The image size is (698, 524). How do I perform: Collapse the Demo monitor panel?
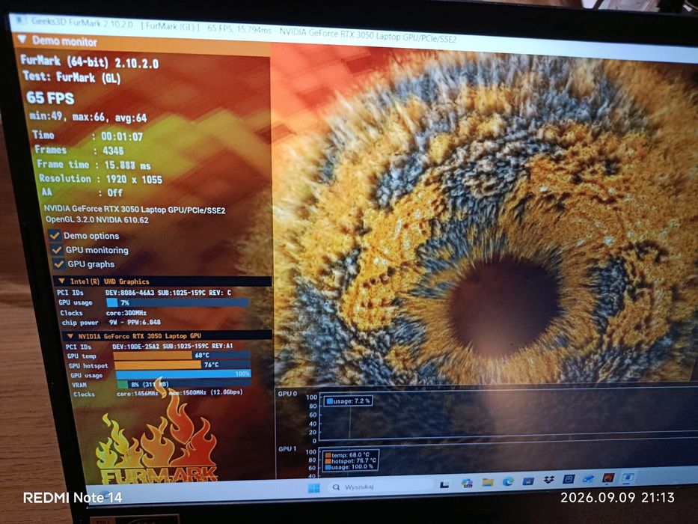tap(22, 40)
